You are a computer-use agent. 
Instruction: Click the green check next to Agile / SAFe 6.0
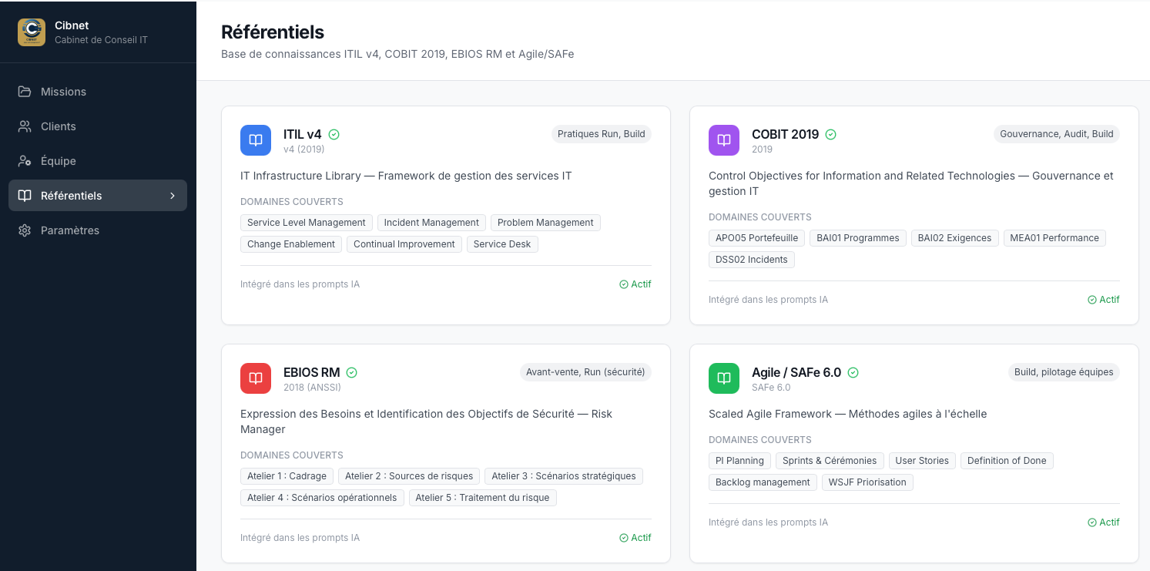coord(853,372)
